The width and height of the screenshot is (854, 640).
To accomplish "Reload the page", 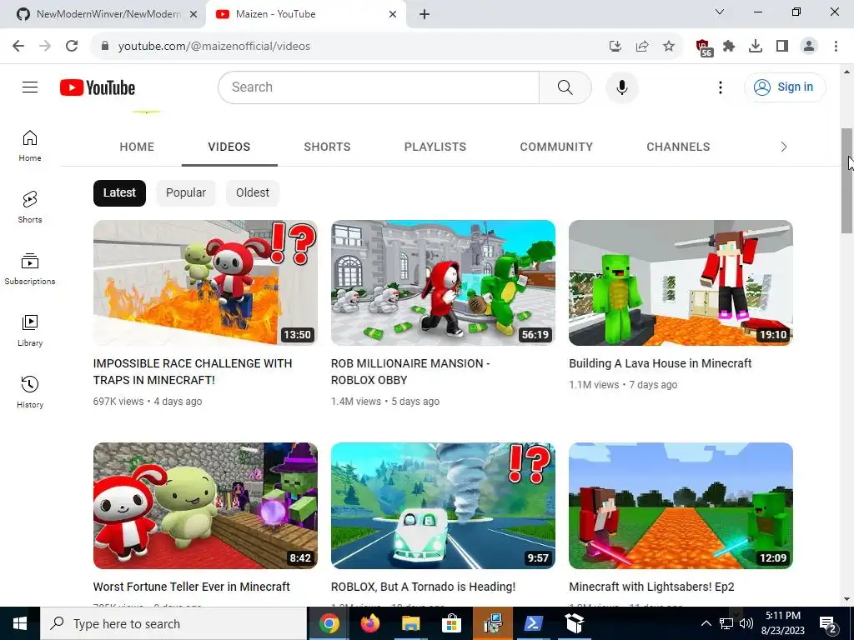I will coord(72,46).
